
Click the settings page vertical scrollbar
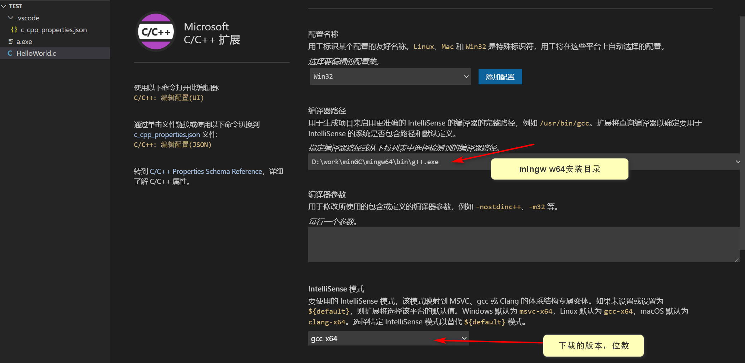coord(742,132)
